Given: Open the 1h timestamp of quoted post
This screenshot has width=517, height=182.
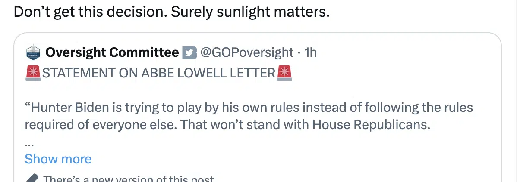Looking at the screenshot, I should click(x=310, y=52).
